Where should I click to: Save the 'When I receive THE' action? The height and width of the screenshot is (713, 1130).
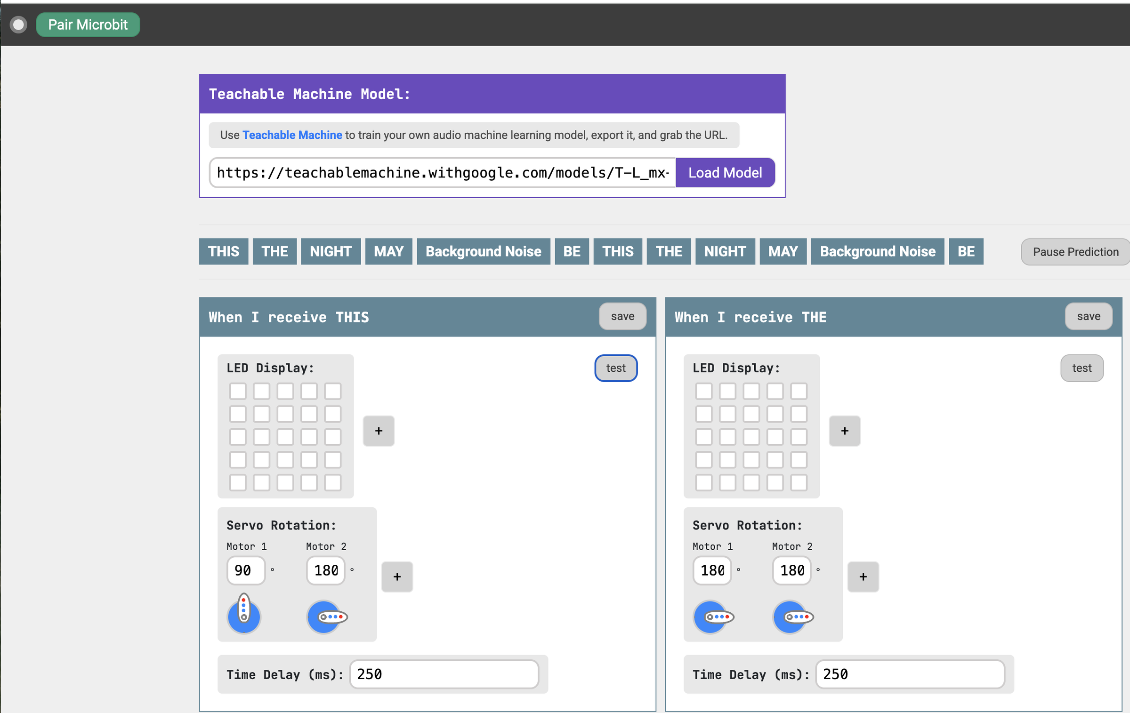(1089, 316)
